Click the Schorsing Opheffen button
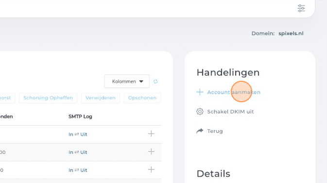The image size is (327, 183). click(48, 98)
